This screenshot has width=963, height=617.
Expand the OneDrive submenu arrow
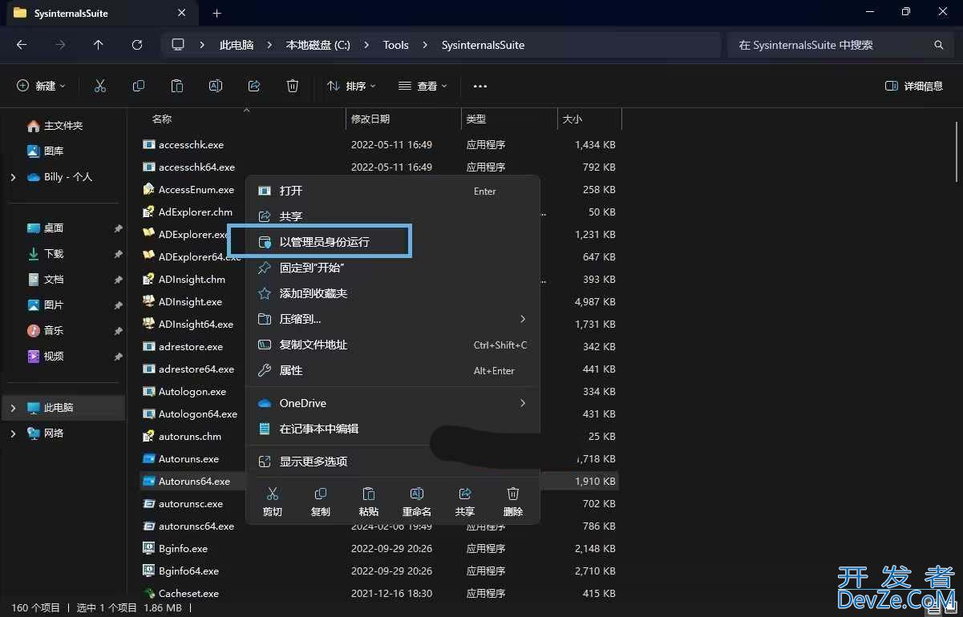tap(523, 403)
